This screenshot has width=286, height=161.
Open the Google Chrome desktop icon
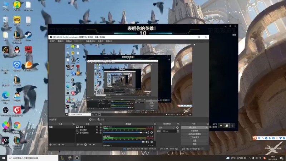point(17,126)
